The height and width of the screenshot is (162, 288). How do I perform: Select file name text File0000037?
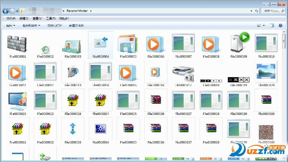coord(183,142)
